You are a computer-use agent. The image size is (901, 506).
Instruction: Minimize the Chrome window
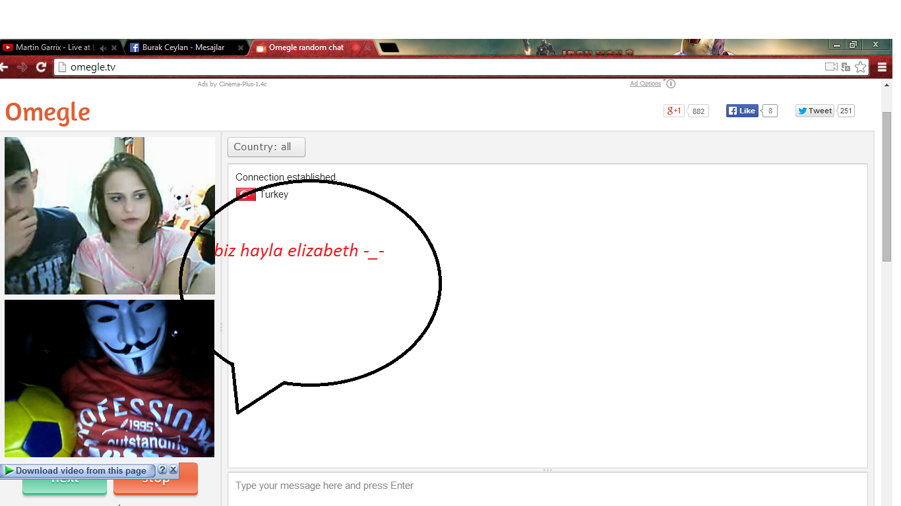[837, 45]
